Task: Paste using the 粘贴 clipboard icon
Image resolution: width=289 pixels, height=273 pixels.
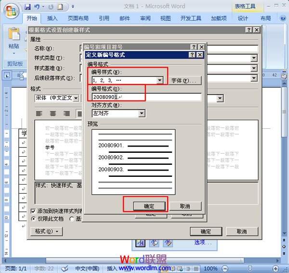Action: click(14, 34)
